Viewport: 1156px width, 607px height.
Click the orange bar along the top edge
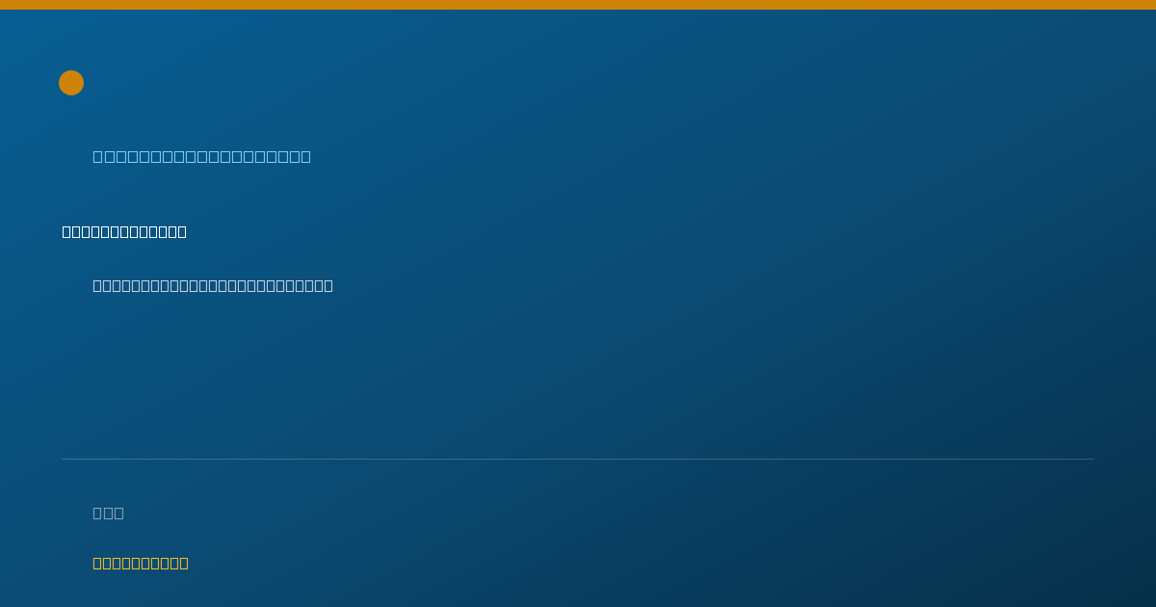[x=578, y=5]
